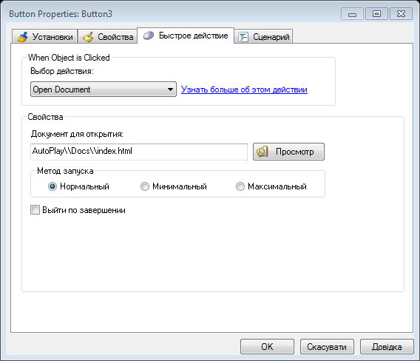Click the paintbrush icon on Установки tab
Screen dimensions: 420x361
[23, 37]
